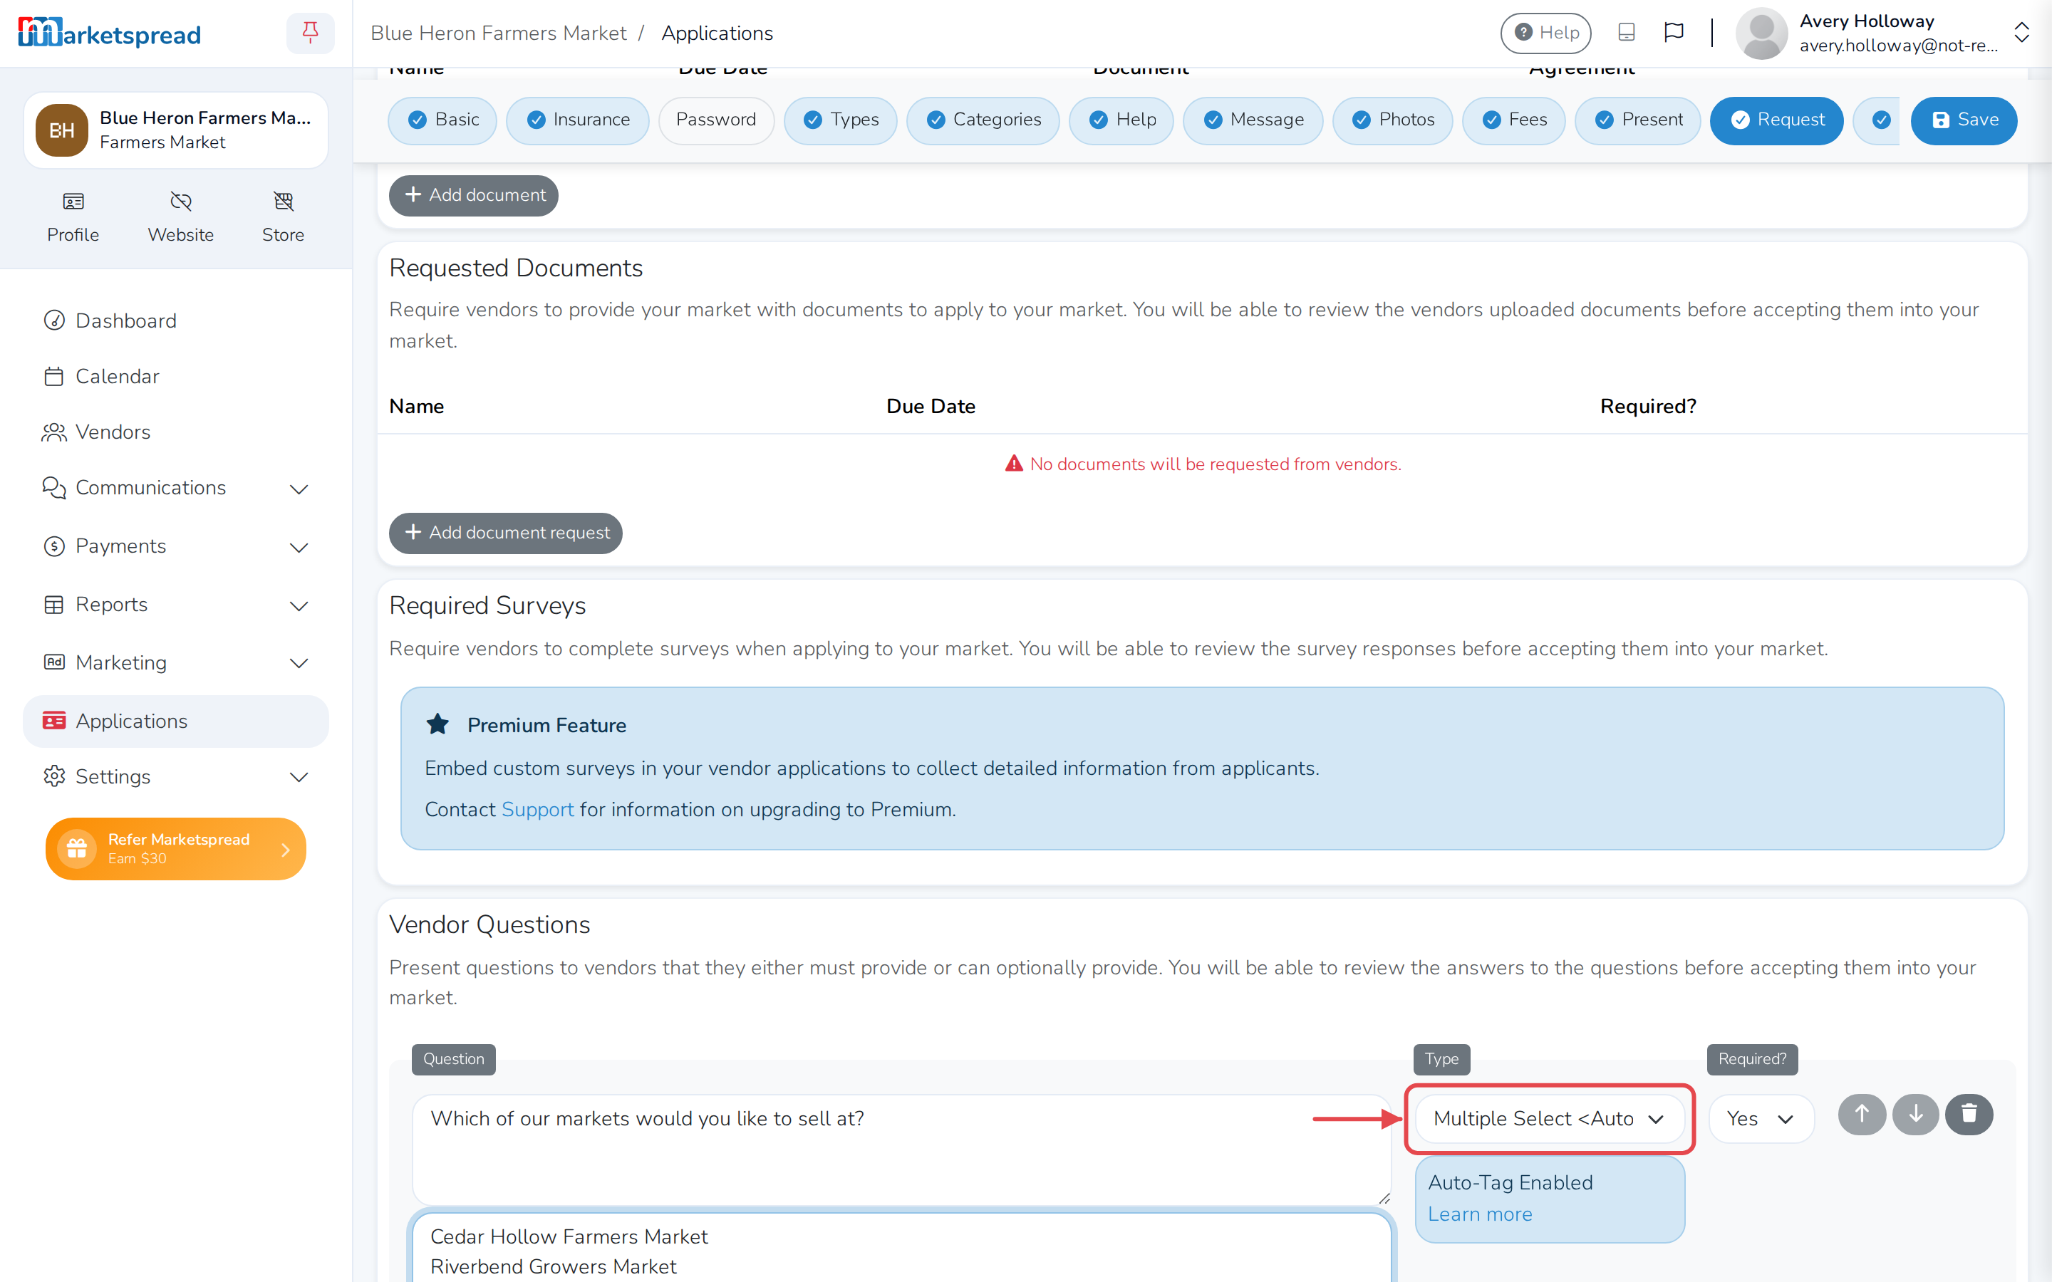Open the Auto-Tag Learn more link
The height and width of the screenshot is (1282, 2052).
[x=1480, y=1214]
